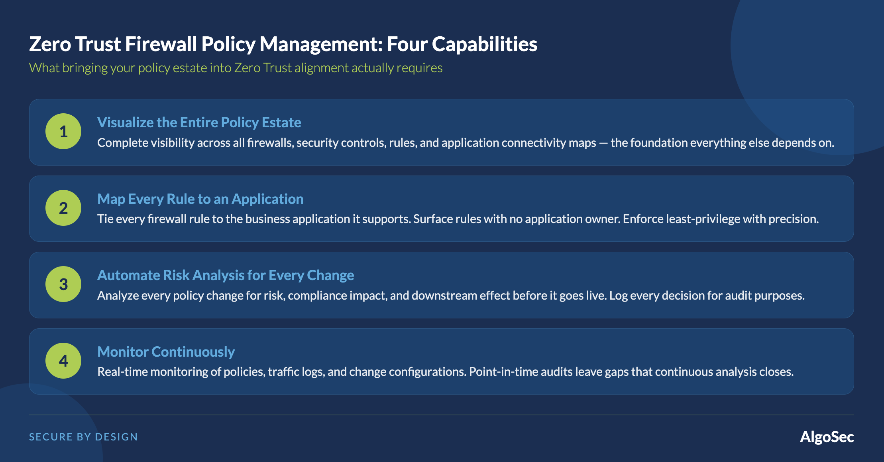
Task: Click the green subtitle about Zero Trust alignment
Action: coord(236,68)
